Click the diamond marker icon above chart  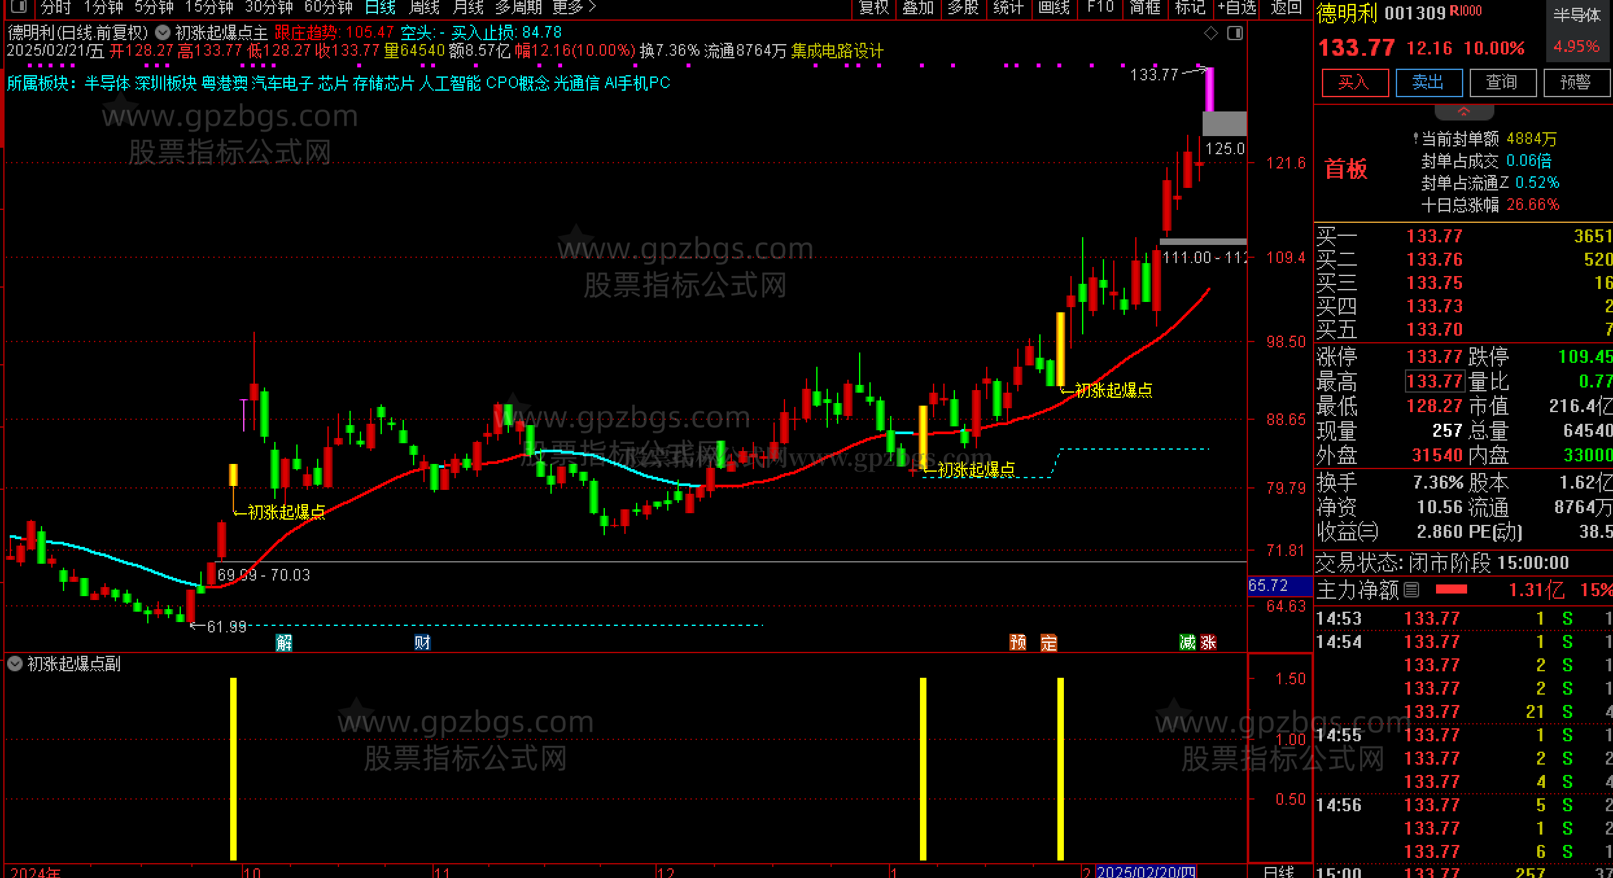1210,33
